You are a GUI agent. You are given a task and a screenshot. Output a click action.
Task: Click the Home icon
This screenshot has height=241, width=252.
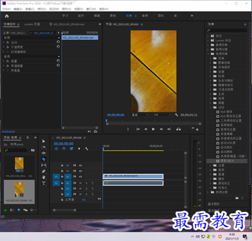(x=6, y=16)
